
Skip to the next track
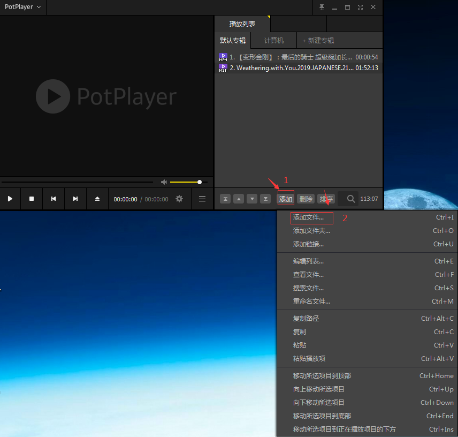[75, 199]
